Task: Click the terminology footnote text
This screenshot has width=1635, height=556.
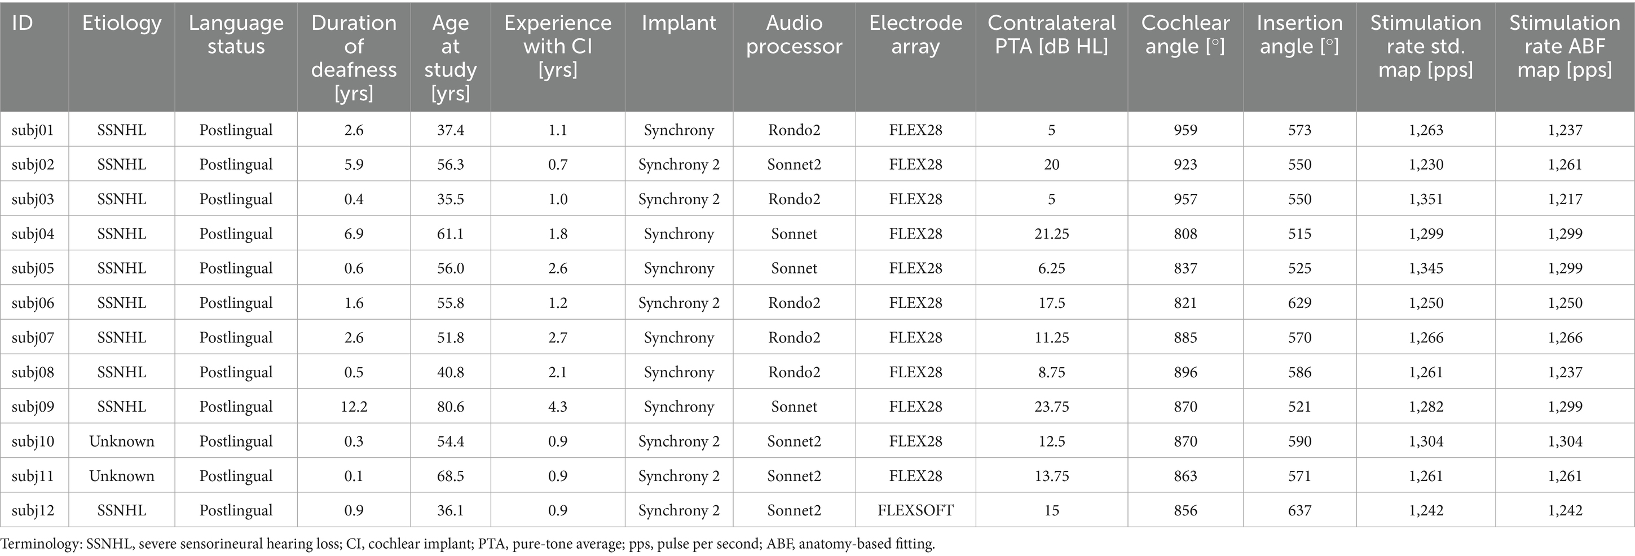Action: click(468, 544)
